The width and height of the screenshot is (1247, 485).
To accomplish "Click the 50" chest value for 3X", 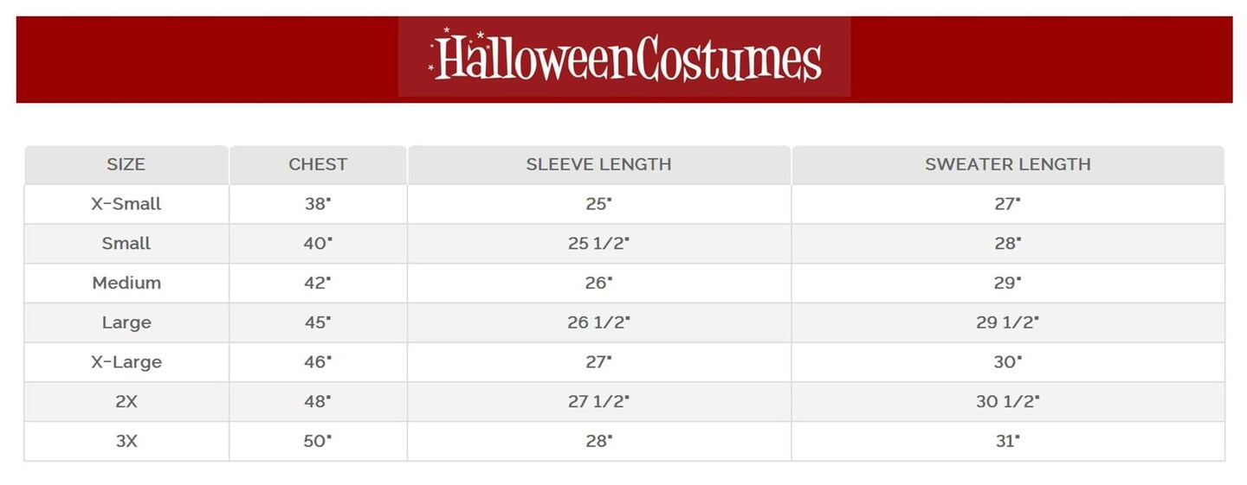I will [318, 441].
